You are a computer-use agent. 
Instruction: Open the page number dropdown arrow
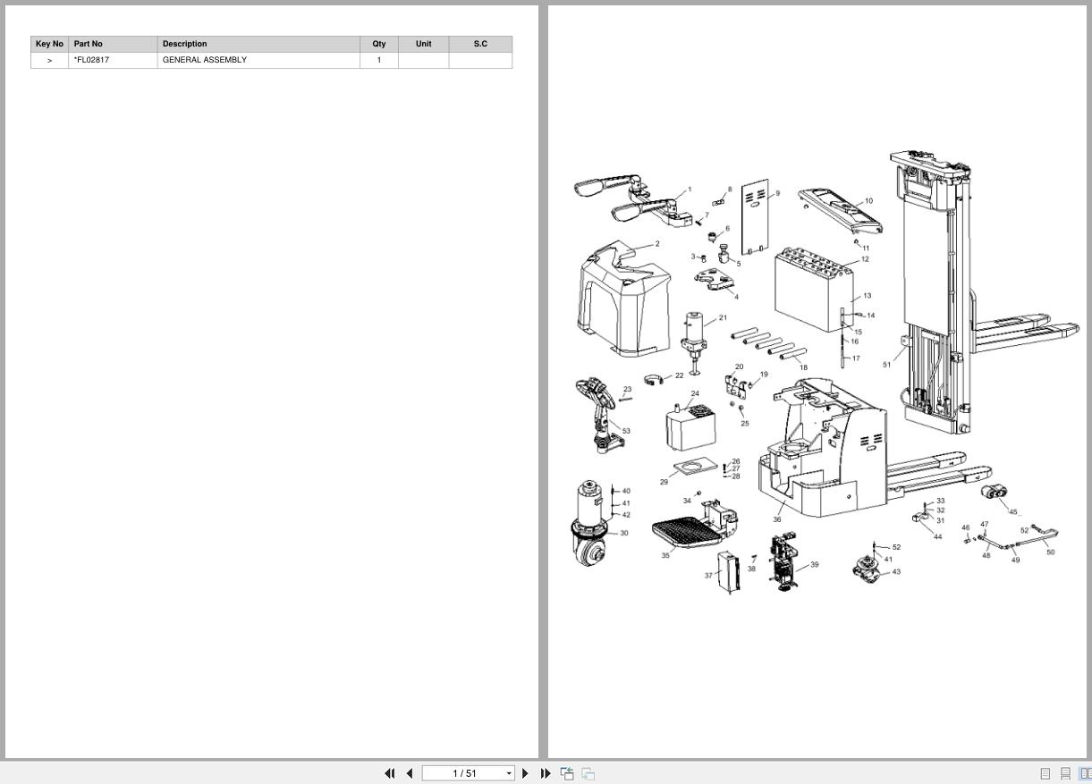point(510,773)
